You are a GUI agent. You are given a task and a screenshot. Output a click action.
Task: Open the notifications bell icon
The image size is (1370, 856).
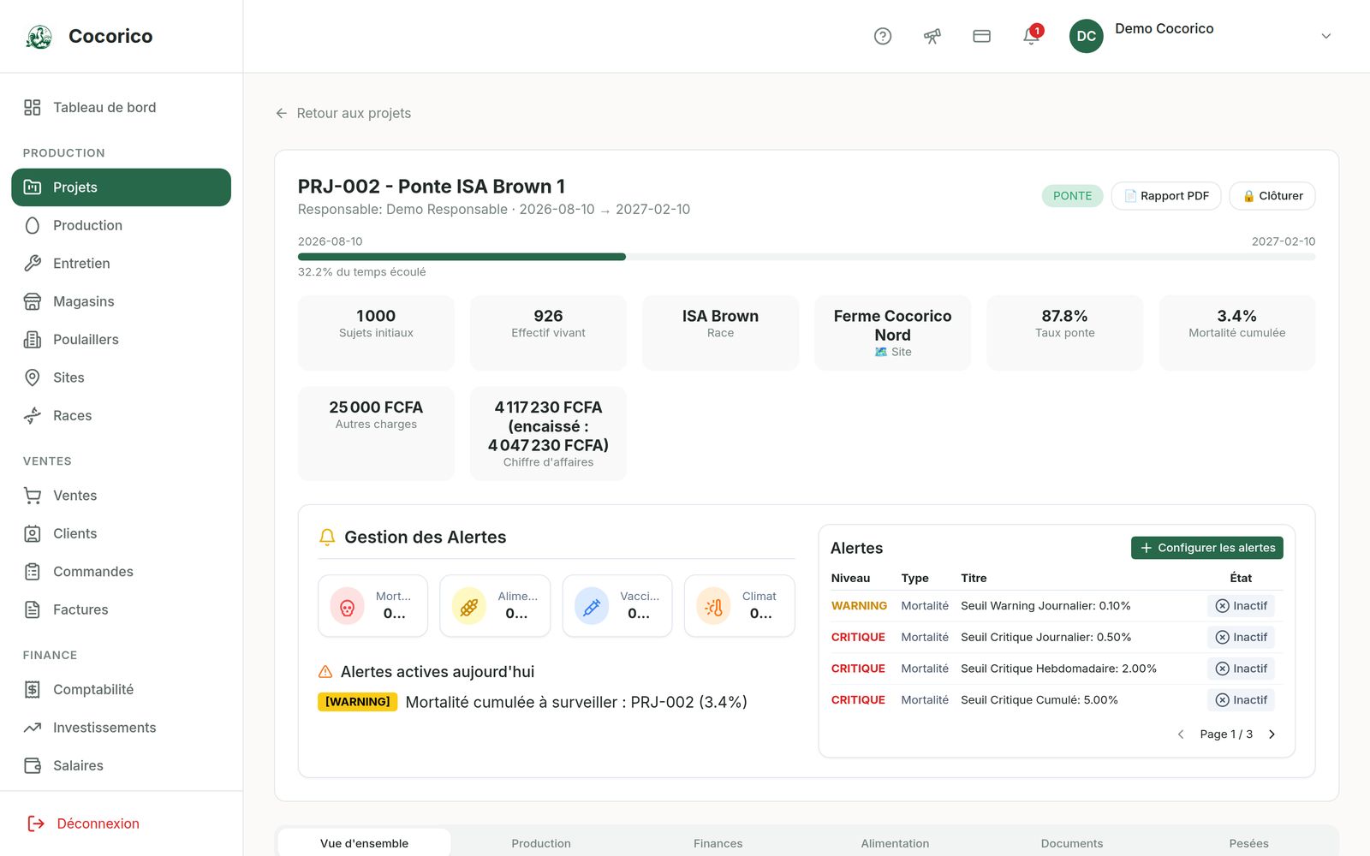pyautogui.click(x=1032, y=36)
